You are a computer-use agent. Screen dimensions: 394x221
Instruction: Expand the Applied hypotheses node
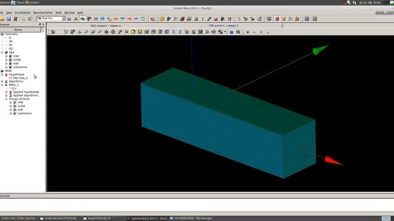tap(6, 92)
